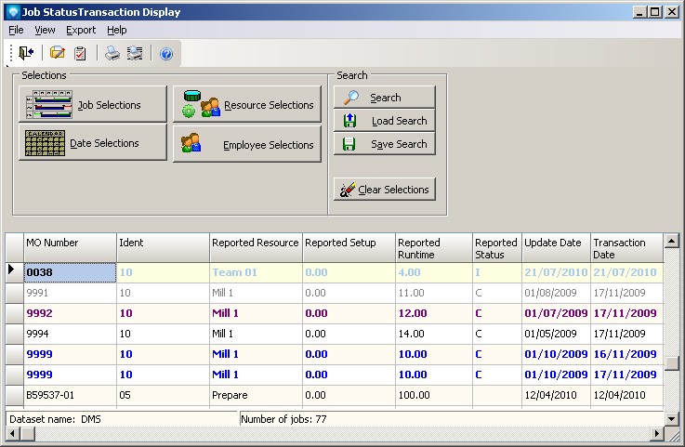Click the clipboard checklist toolbar icon
This screenshot has height=447, width=685.
(x=81, y=53)
